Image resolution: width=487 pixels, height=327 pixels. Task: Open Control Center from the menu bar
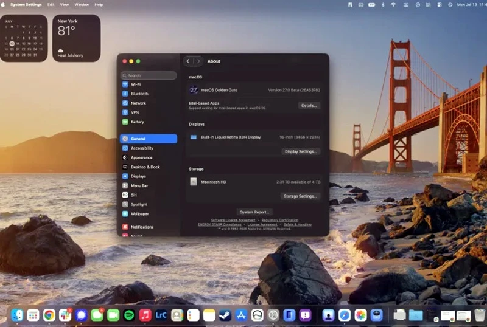[440, 5]
